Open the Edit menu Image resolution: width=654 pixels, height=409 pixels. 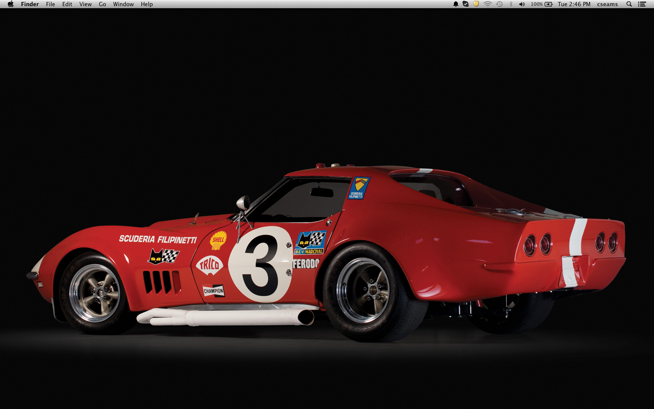point(67,4)
